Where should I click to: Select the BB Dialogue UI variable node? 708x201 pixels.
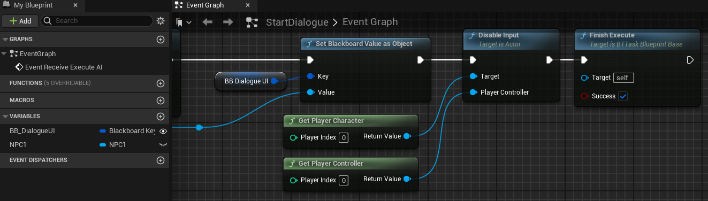tap(247, 81)
